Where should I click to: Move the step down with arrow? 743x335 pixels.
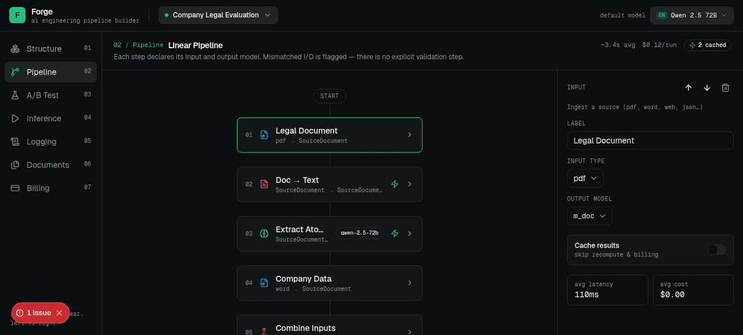pyautogui.click(x=707, y=88)
